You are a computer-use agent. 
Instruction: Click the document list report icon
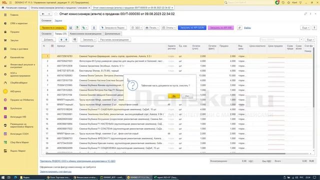click(94, 28)
